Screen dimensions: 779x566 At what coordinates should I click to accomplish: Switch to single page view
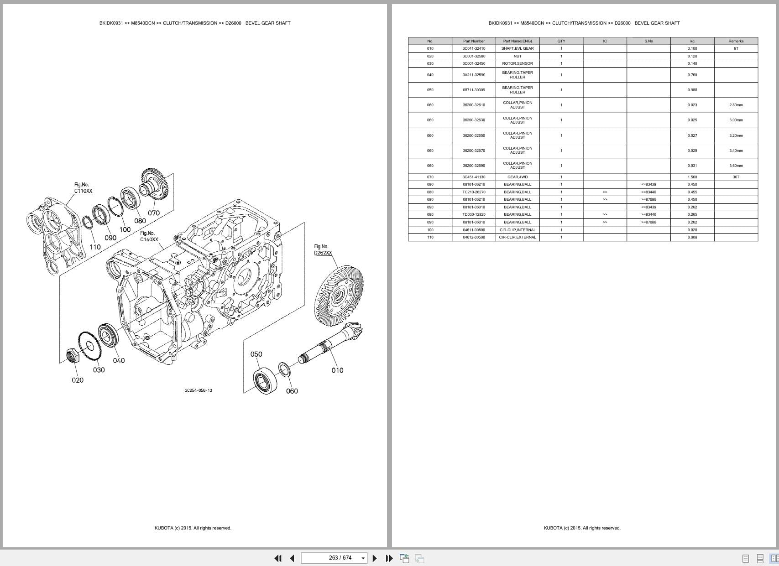click(x=746, y=558)
